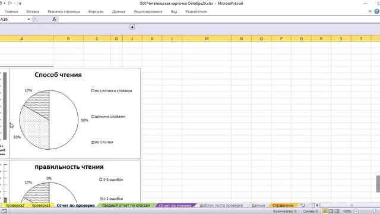
Task: Click the 100% zoom level button
Action: [347, 212]
